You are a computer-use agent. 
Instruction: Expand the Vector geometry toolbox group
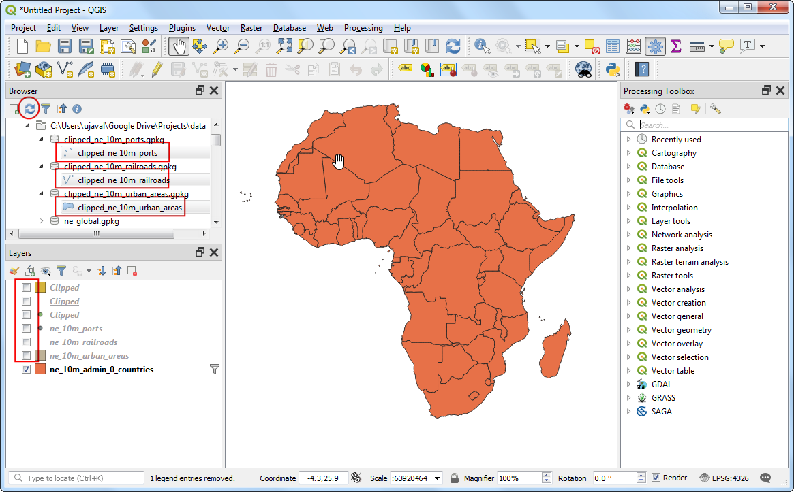[628, 330]
